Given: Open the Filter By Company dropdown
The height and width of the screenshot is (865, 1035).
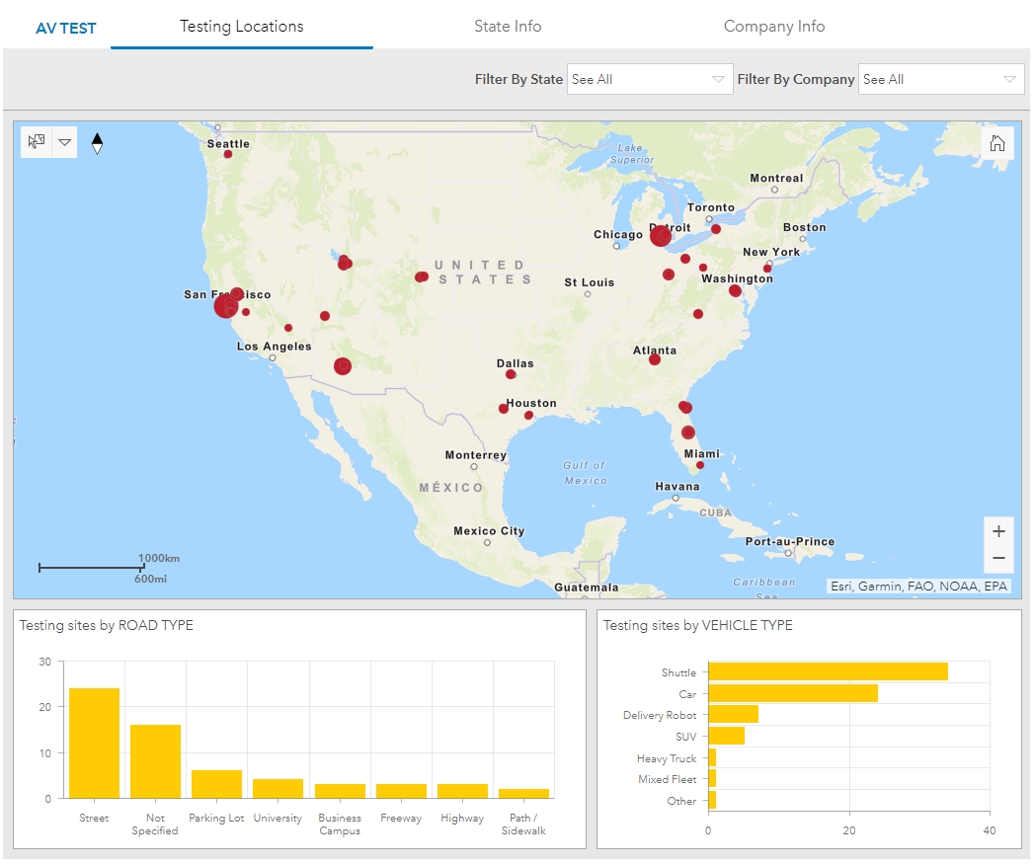Looking at the screenshot, I should [940, 79].
